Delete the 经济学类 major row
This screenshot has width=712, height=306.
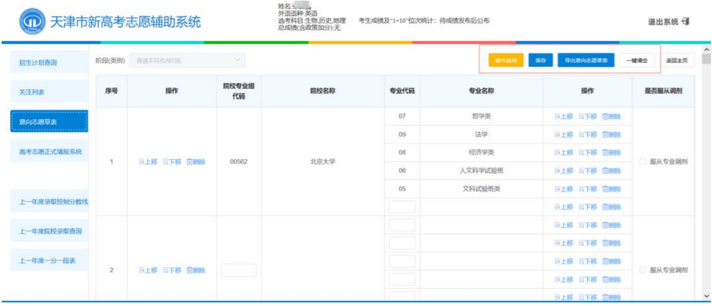click(611, 153)
